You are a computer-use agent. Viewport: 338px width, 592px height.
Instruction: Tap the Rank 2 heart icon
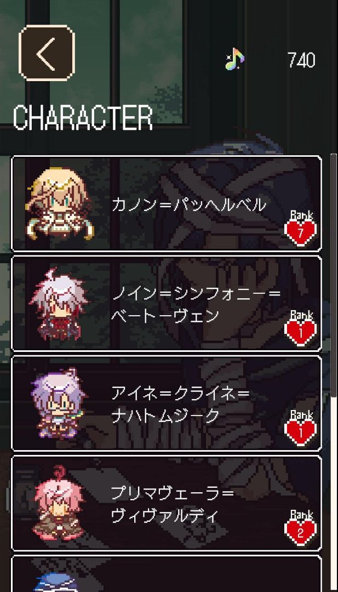[x=301, y=532]
